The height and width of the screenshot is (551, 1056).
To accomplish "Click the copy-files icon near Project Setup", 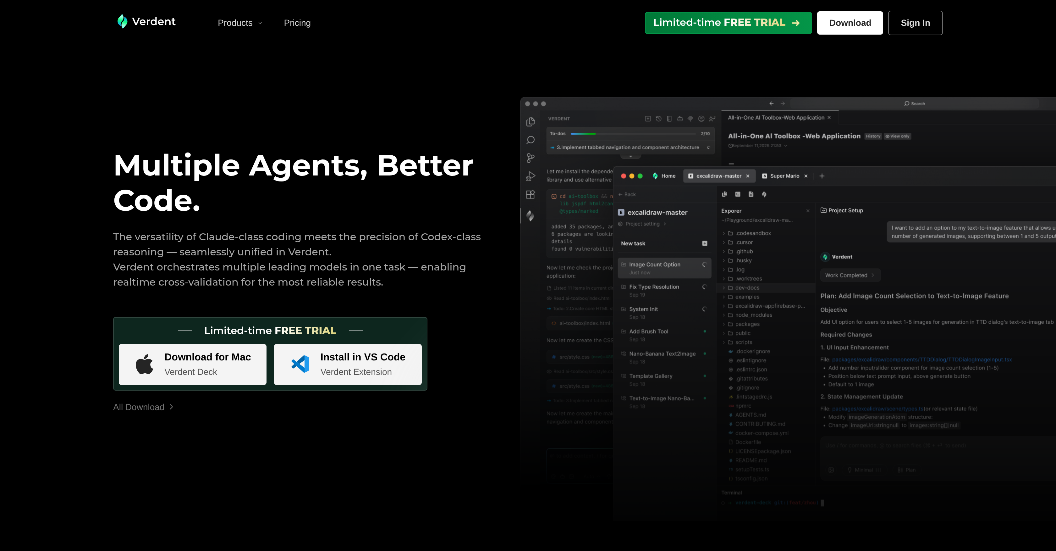I will click(724, 194).
